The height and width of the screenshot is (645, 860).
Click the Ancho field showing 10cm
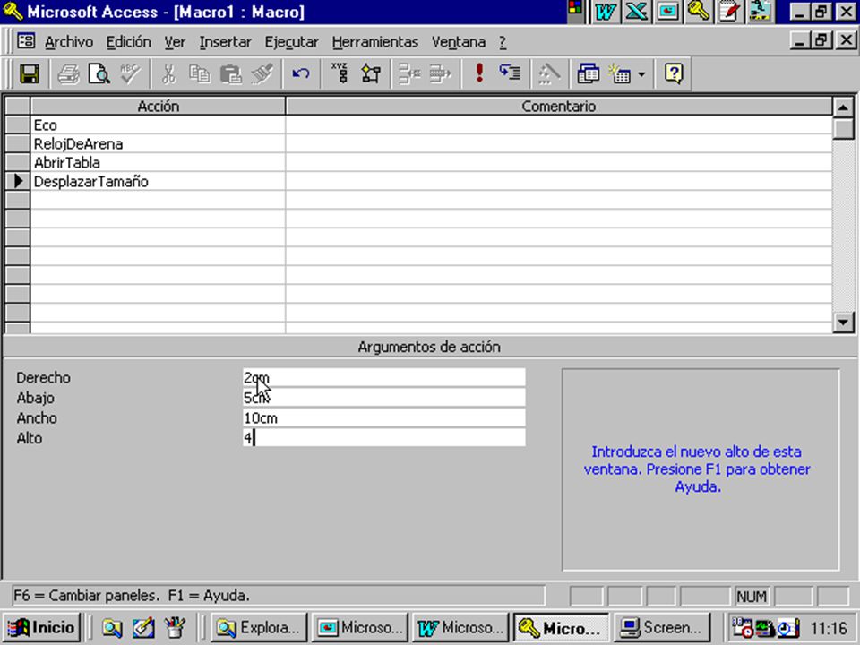[x=384, y=418]
